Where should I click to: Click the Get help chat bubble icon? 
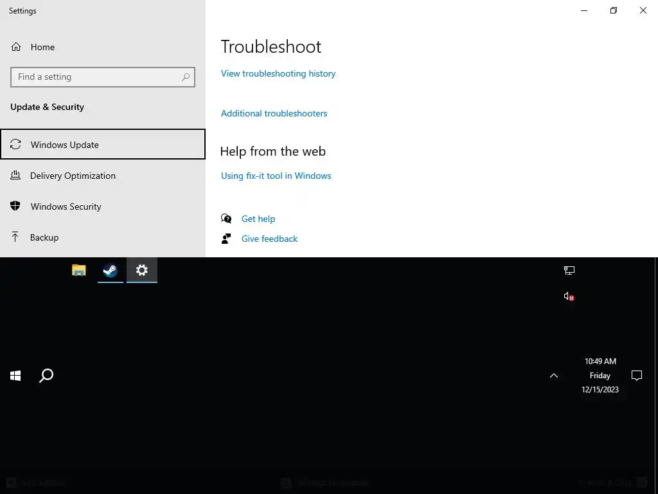coord(226,219)
